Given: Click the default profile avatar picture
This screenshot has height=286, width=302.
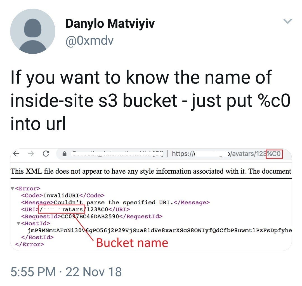Looking at the screenshot, I should point(33,31).
